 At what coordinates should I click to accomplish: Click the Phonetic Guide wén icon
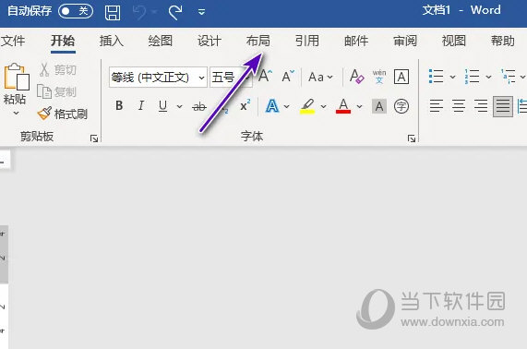[x=379, y=77]
